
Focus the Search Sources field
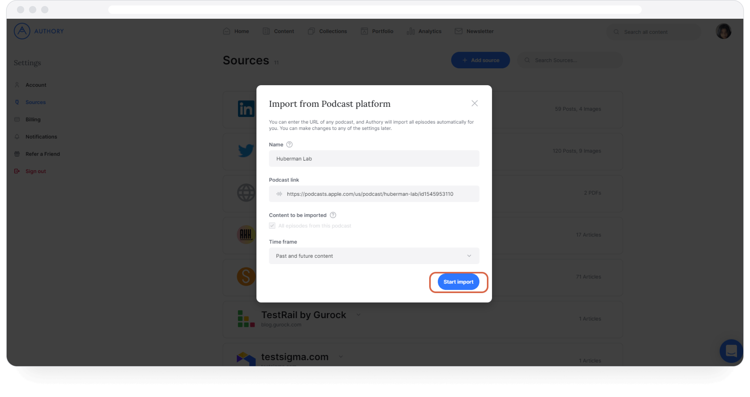click(x=570, y=60)
